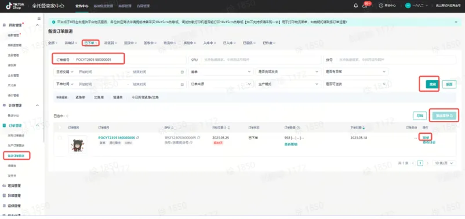Open the 基础信息管理 top navigation item
This screenshot has height=219, width=465.
point(104,6)
